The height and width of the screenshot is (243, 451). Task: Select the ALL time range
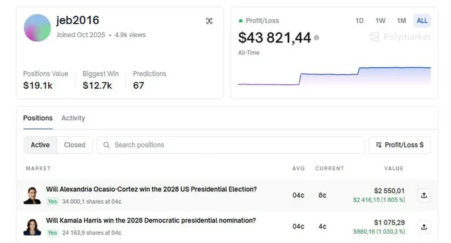tap(422, 21)
